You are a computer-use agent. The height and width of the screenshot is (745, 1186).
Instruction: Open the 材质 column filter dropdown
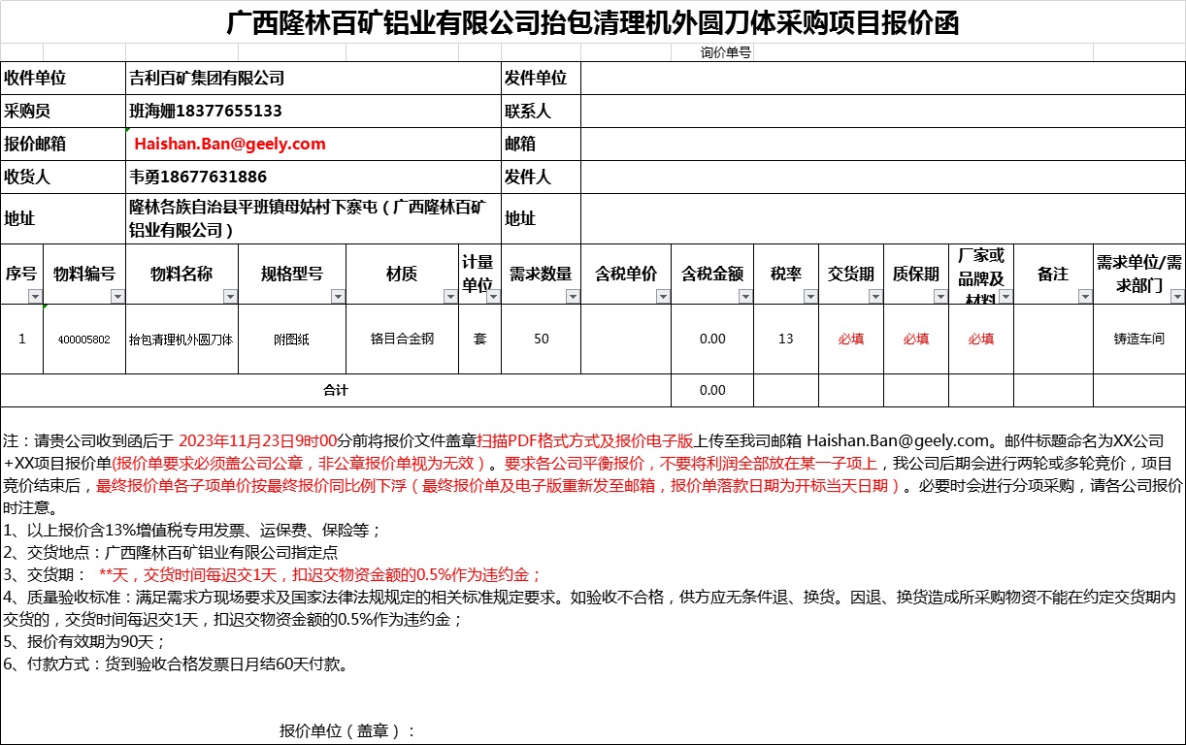(x=450, y=297)
